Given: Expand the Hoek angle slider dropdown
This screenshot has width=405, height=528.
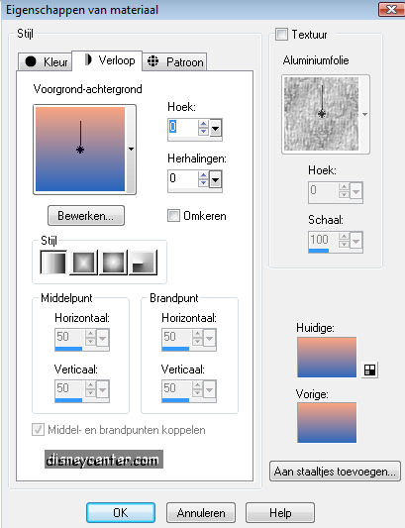Looking at the screenshot, I should [216, 128].
